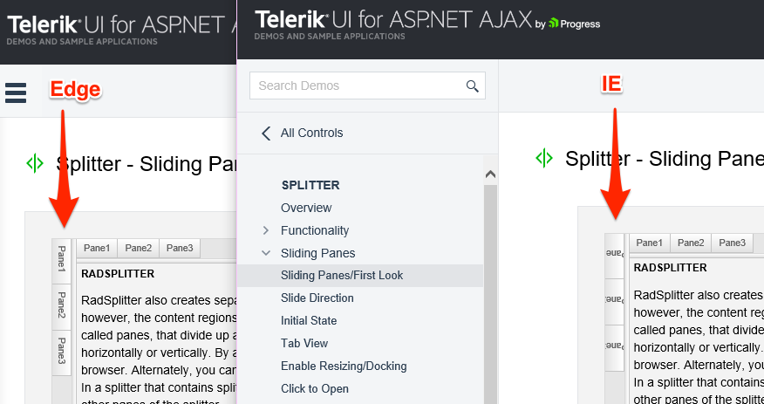Go to All Controls link
Image resolution: width=764 pixels, height=404 pixels.
(x=311, y=134)
